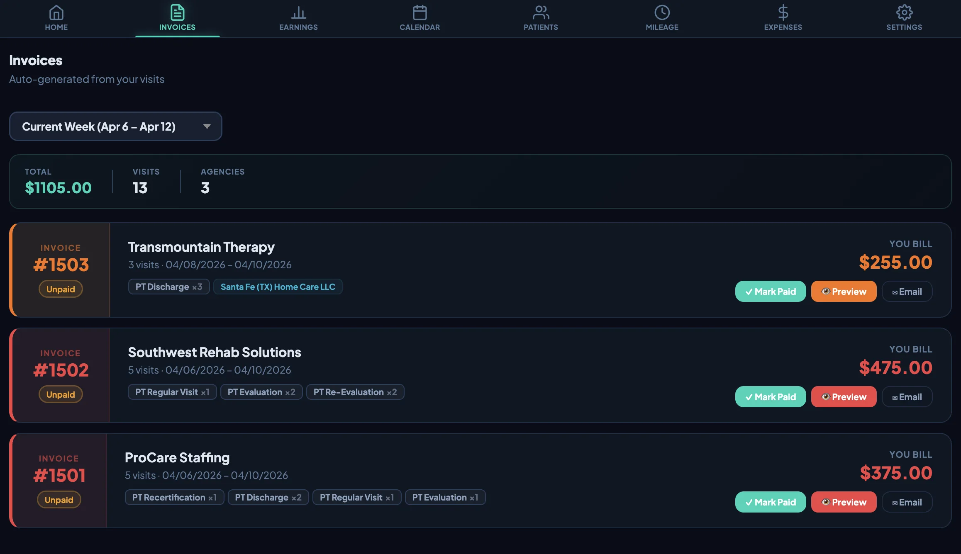Screen dimensions: 961x554
Task: Click PT Re-Evaluation ×2 tag
Action: 355,392
